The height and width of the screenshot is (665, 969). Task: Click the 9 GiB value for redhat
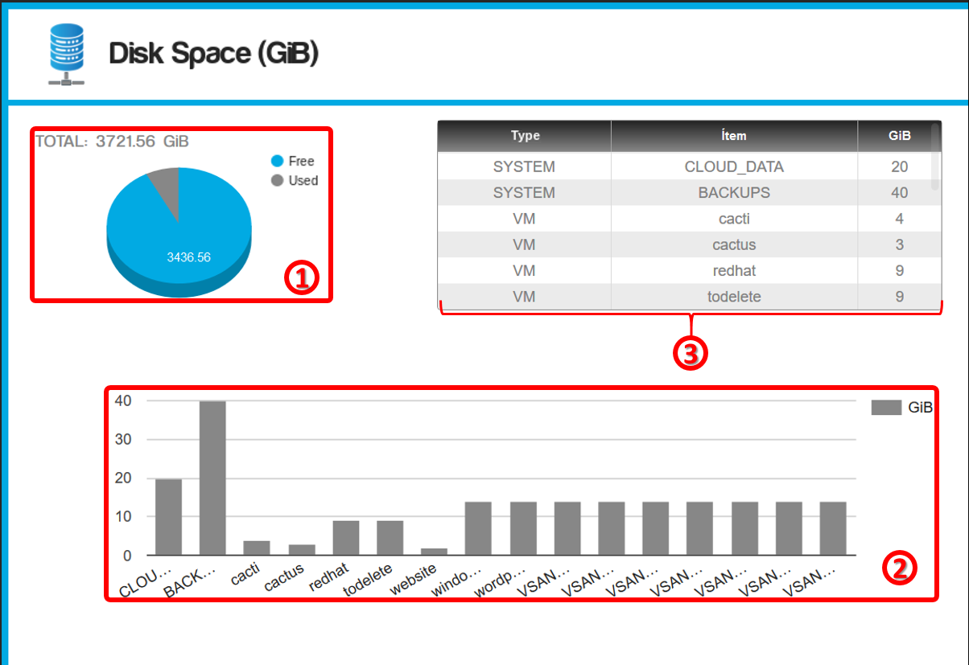tap(899, 271)
